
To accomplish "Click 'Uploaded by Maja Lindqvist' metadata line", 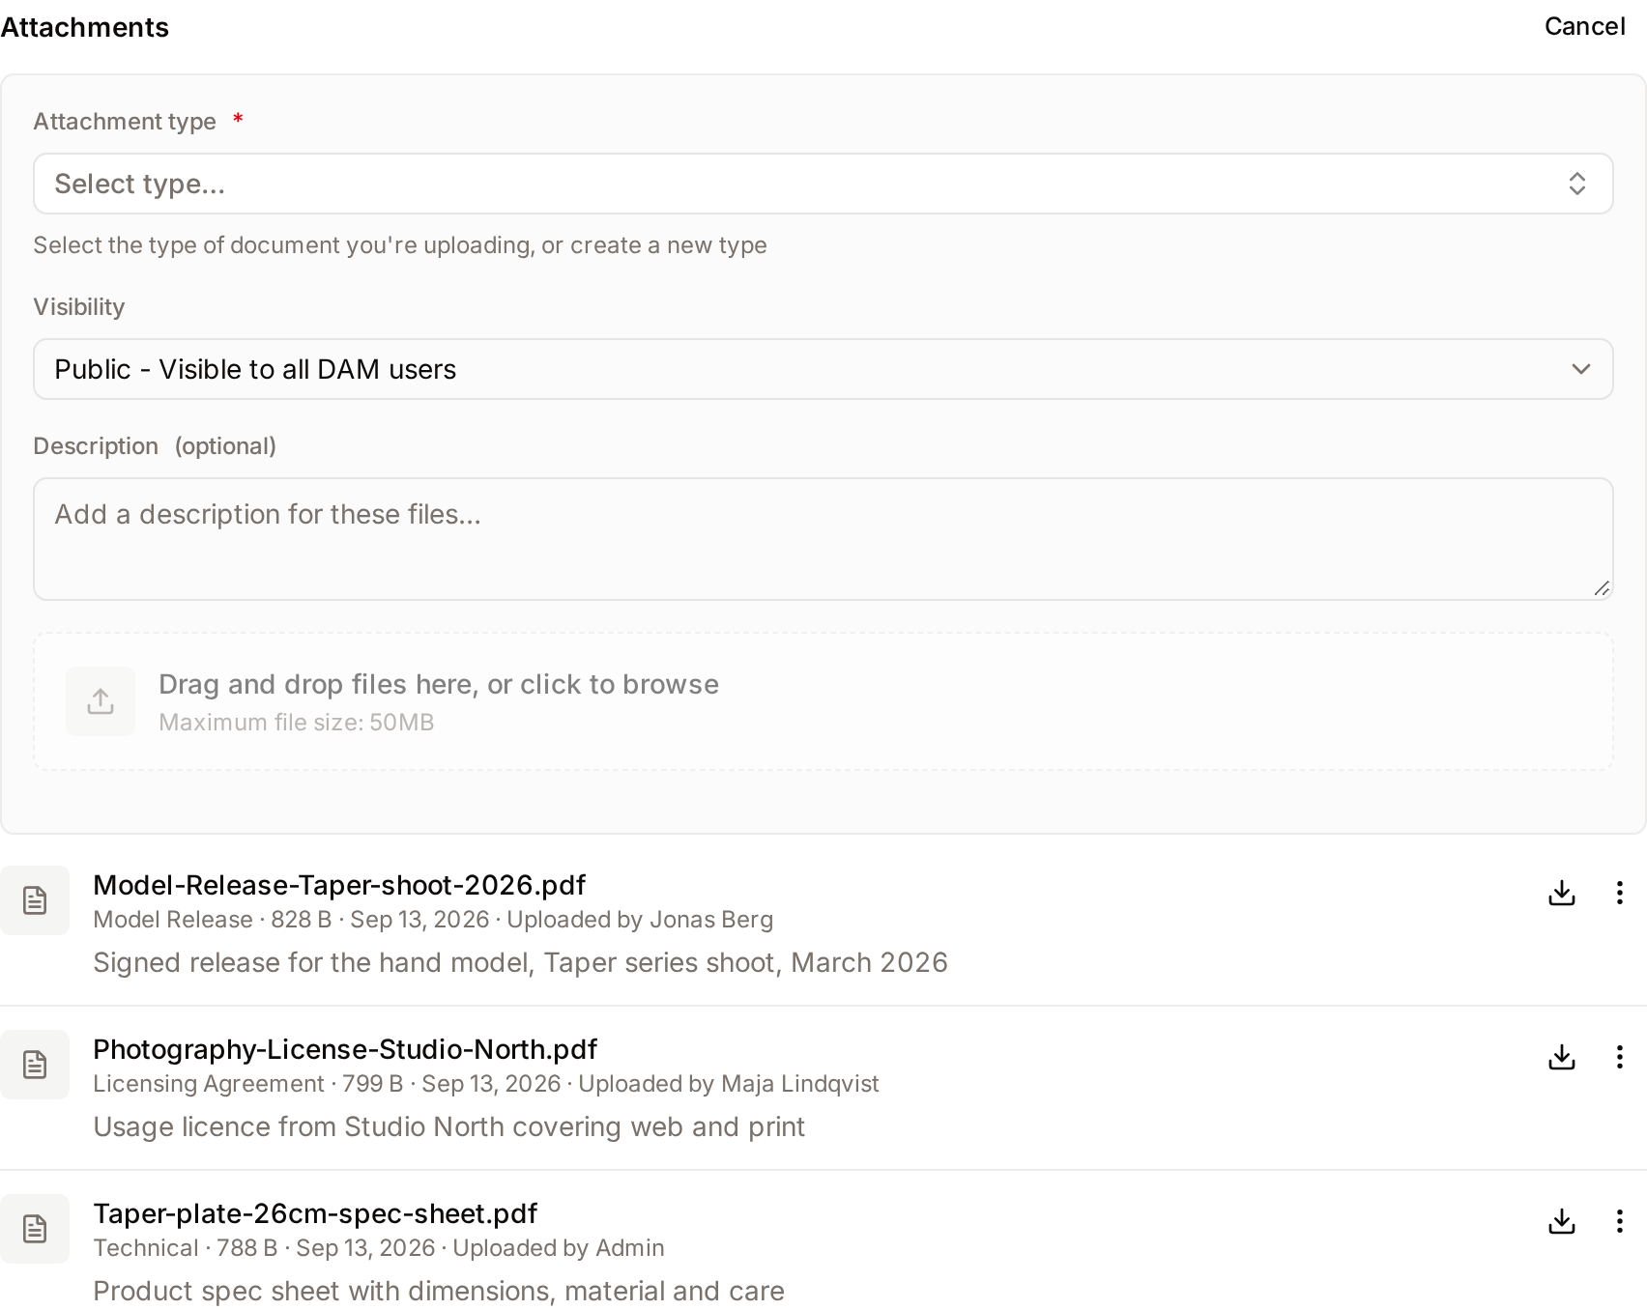I will (486, 1084).
